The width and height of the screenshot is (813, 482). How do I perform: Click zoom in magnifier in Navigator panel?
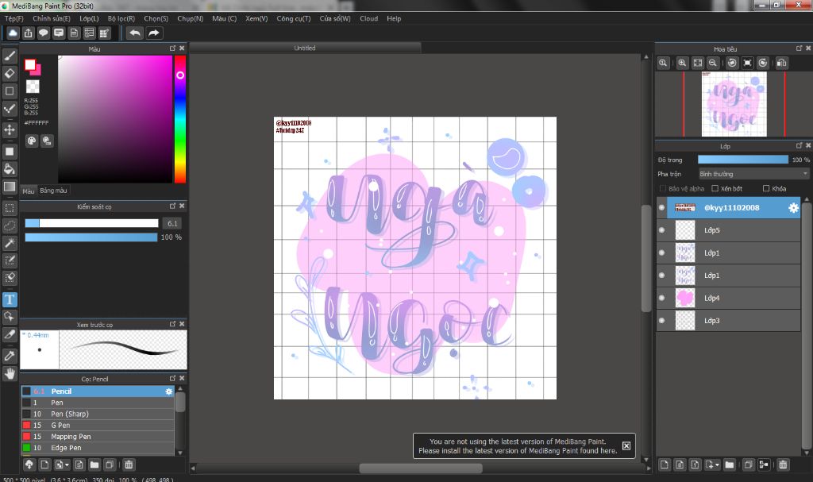pyautogui.click(x=682, y=63)
